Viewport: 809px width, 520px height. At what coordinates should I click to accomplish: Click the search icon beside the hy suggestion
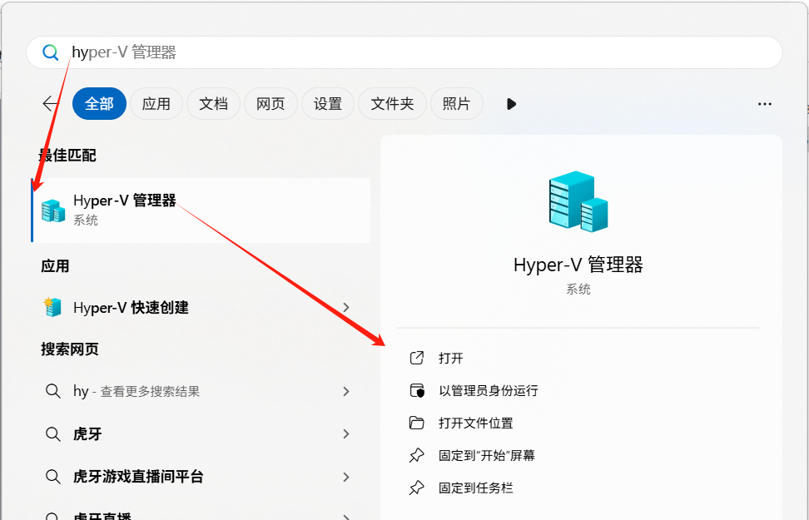[x=53, y=391]
